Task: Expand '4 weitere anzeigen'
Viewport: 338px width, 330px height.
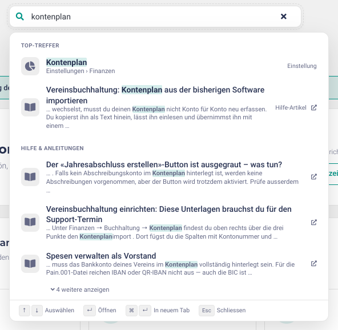Action: point(80,289)
